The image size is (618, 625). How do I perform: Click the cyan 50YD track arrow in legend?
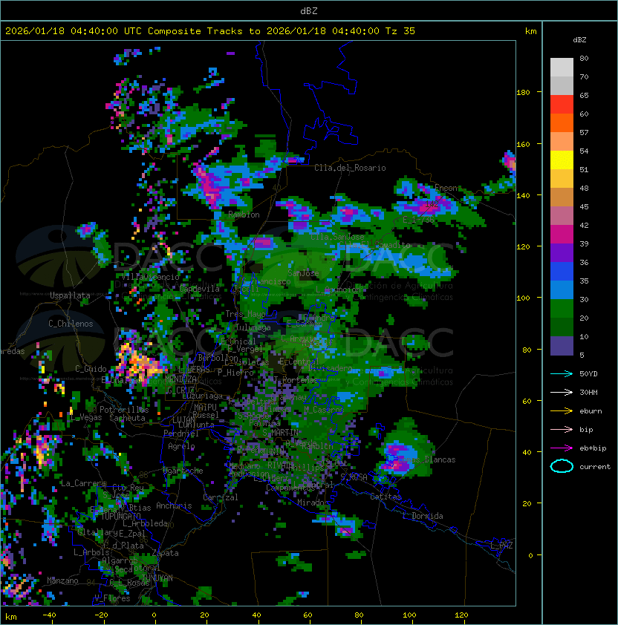[x=562, y=373]
